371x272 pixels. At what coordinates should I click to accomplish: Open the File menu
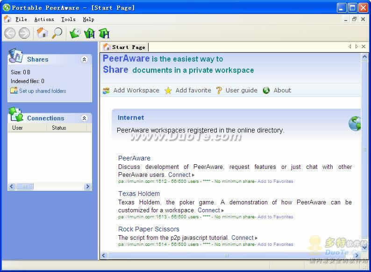[x=21, y=20]
